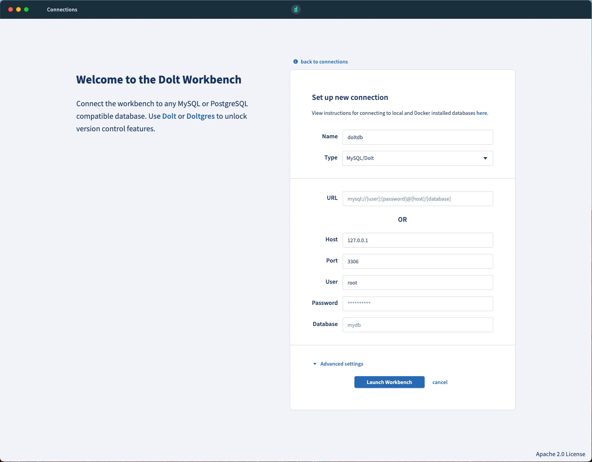Viewport: 592px width, 462px height.
Task: Click cancel to discard the connection
Action: point(439,382)
